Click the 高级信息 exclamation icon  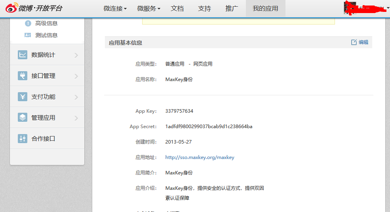click(x=28, y=23)
